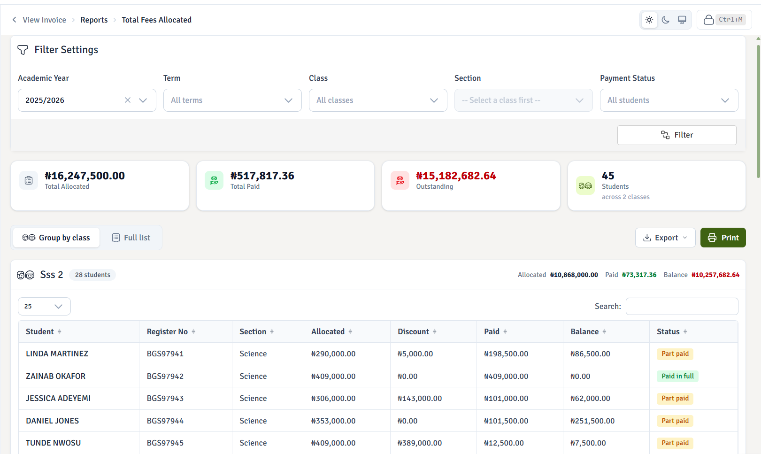
Task: Click TUNDE NWOSU Part paid badge
Action: [x=675, y=443]
